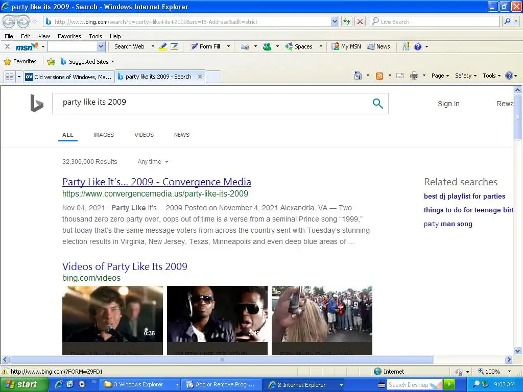Screen dimensions: 523x392
Task: Click the MSN toolbar pop-up blocker icon
Action: [175, 46]
